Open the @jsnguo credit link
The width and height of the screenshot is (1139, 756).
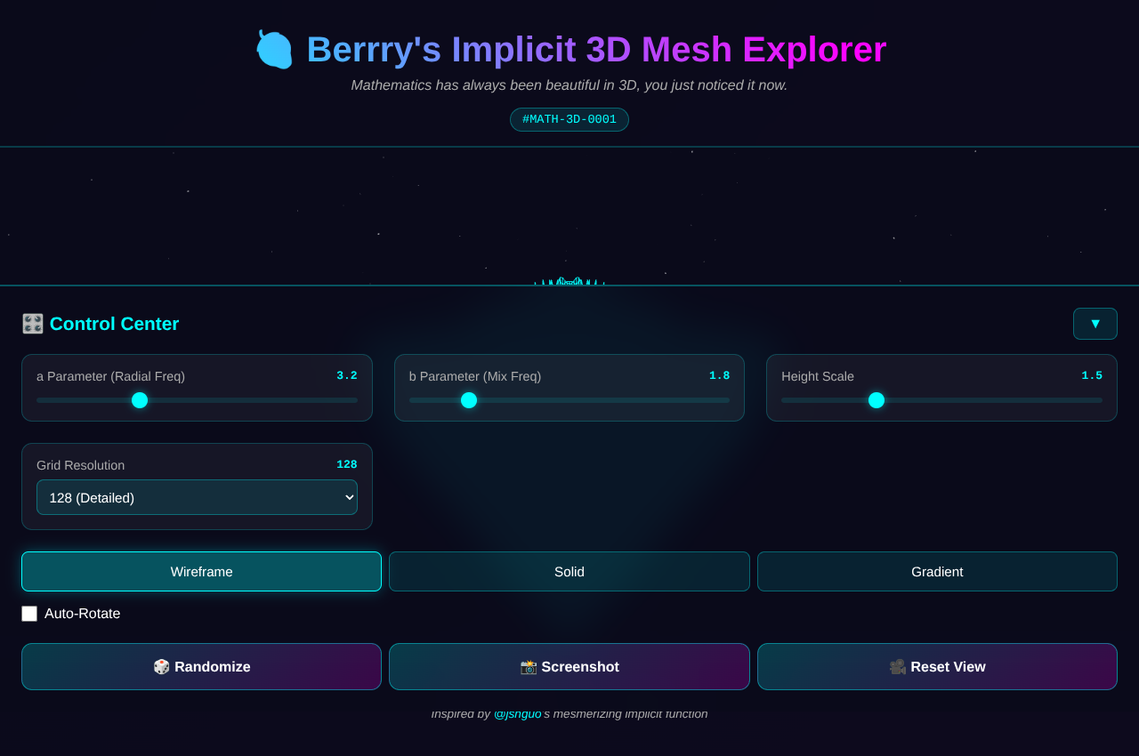518,713
